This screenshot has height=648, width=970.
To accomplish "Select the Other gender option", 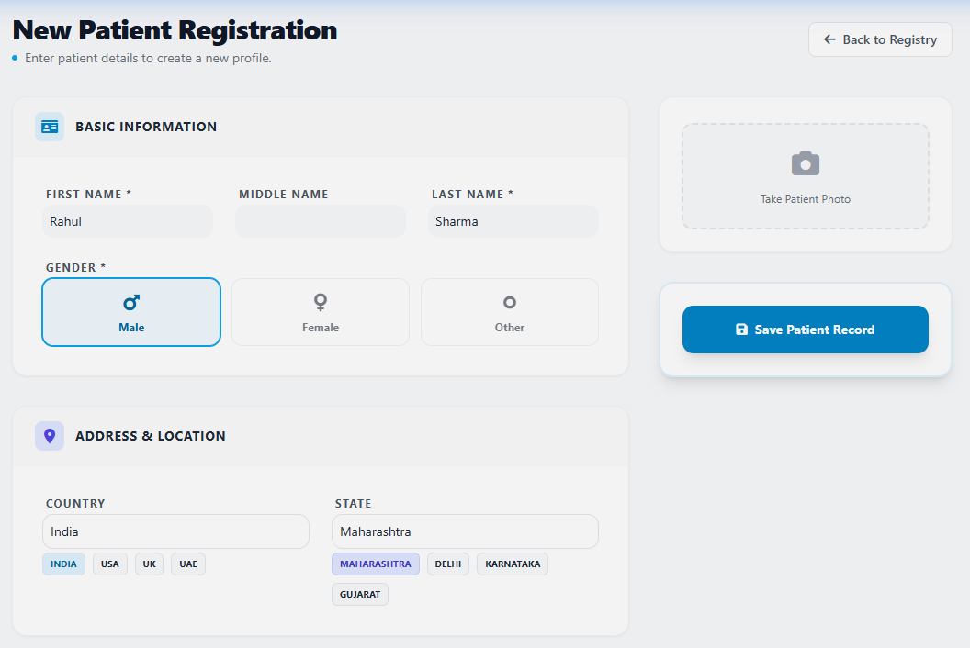I will click(509, 312).
